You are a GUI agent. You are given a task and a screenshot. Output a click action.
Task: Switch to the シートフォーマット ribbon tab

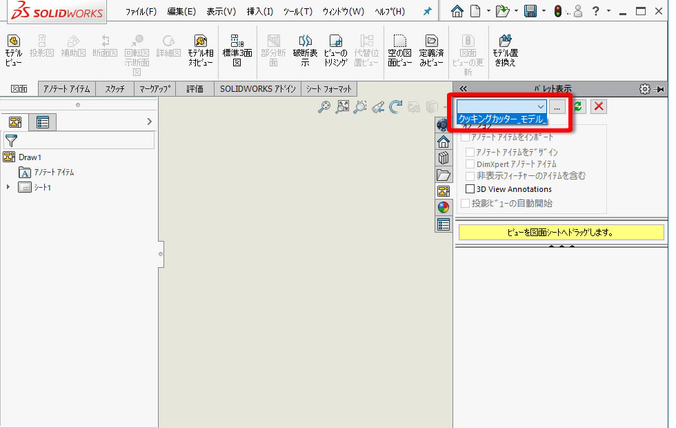[329, 89]
